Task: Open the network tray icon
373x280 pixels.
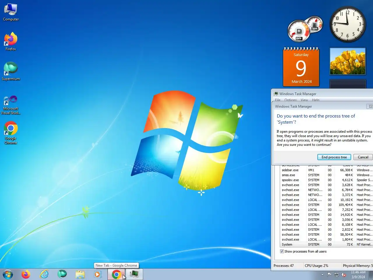Action: click(x=337, y=274)
